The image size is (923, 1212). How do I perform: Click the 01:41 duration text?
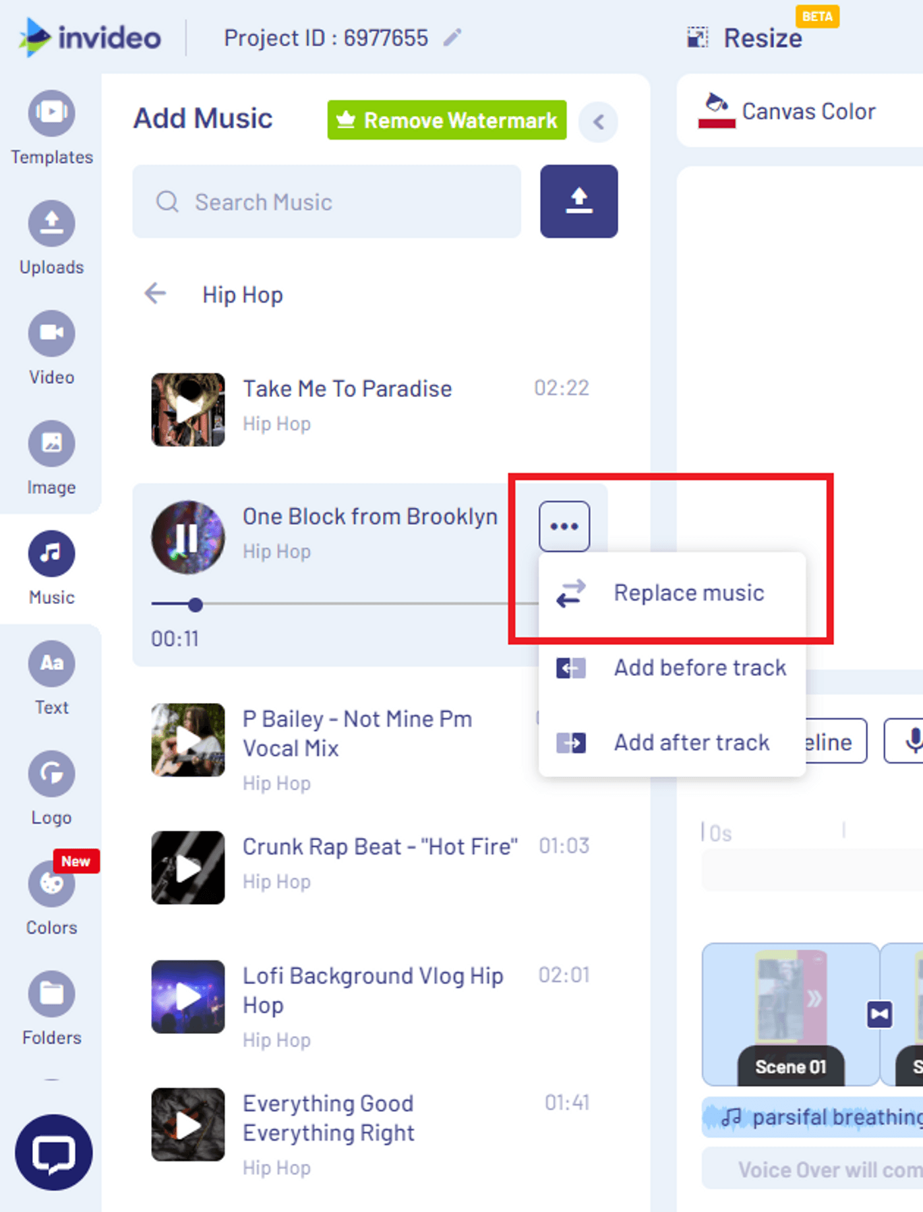[x=567, y=1103]
